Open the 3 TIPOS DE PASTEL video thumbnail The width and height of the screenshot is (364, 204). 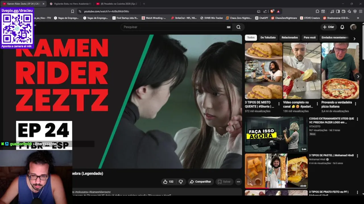click(276, 171)
